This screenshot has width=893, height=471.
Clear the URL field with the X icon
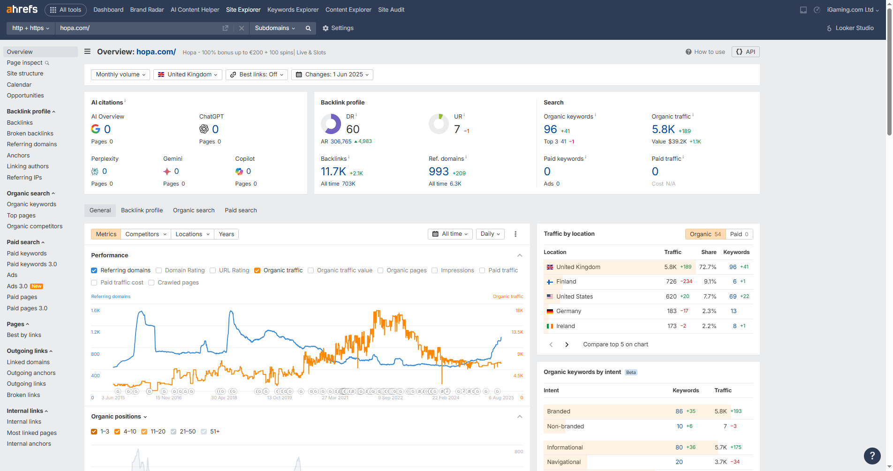coord(242,28)
